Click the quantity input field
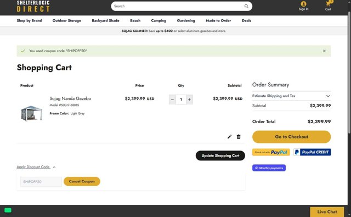The width and height of the screenshot is (351, 217). 181,99
